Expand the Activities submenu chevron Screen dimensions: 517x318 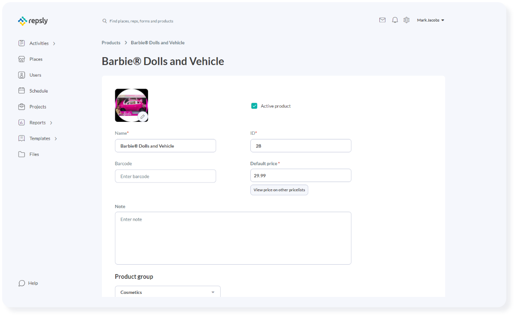[54, 43]
